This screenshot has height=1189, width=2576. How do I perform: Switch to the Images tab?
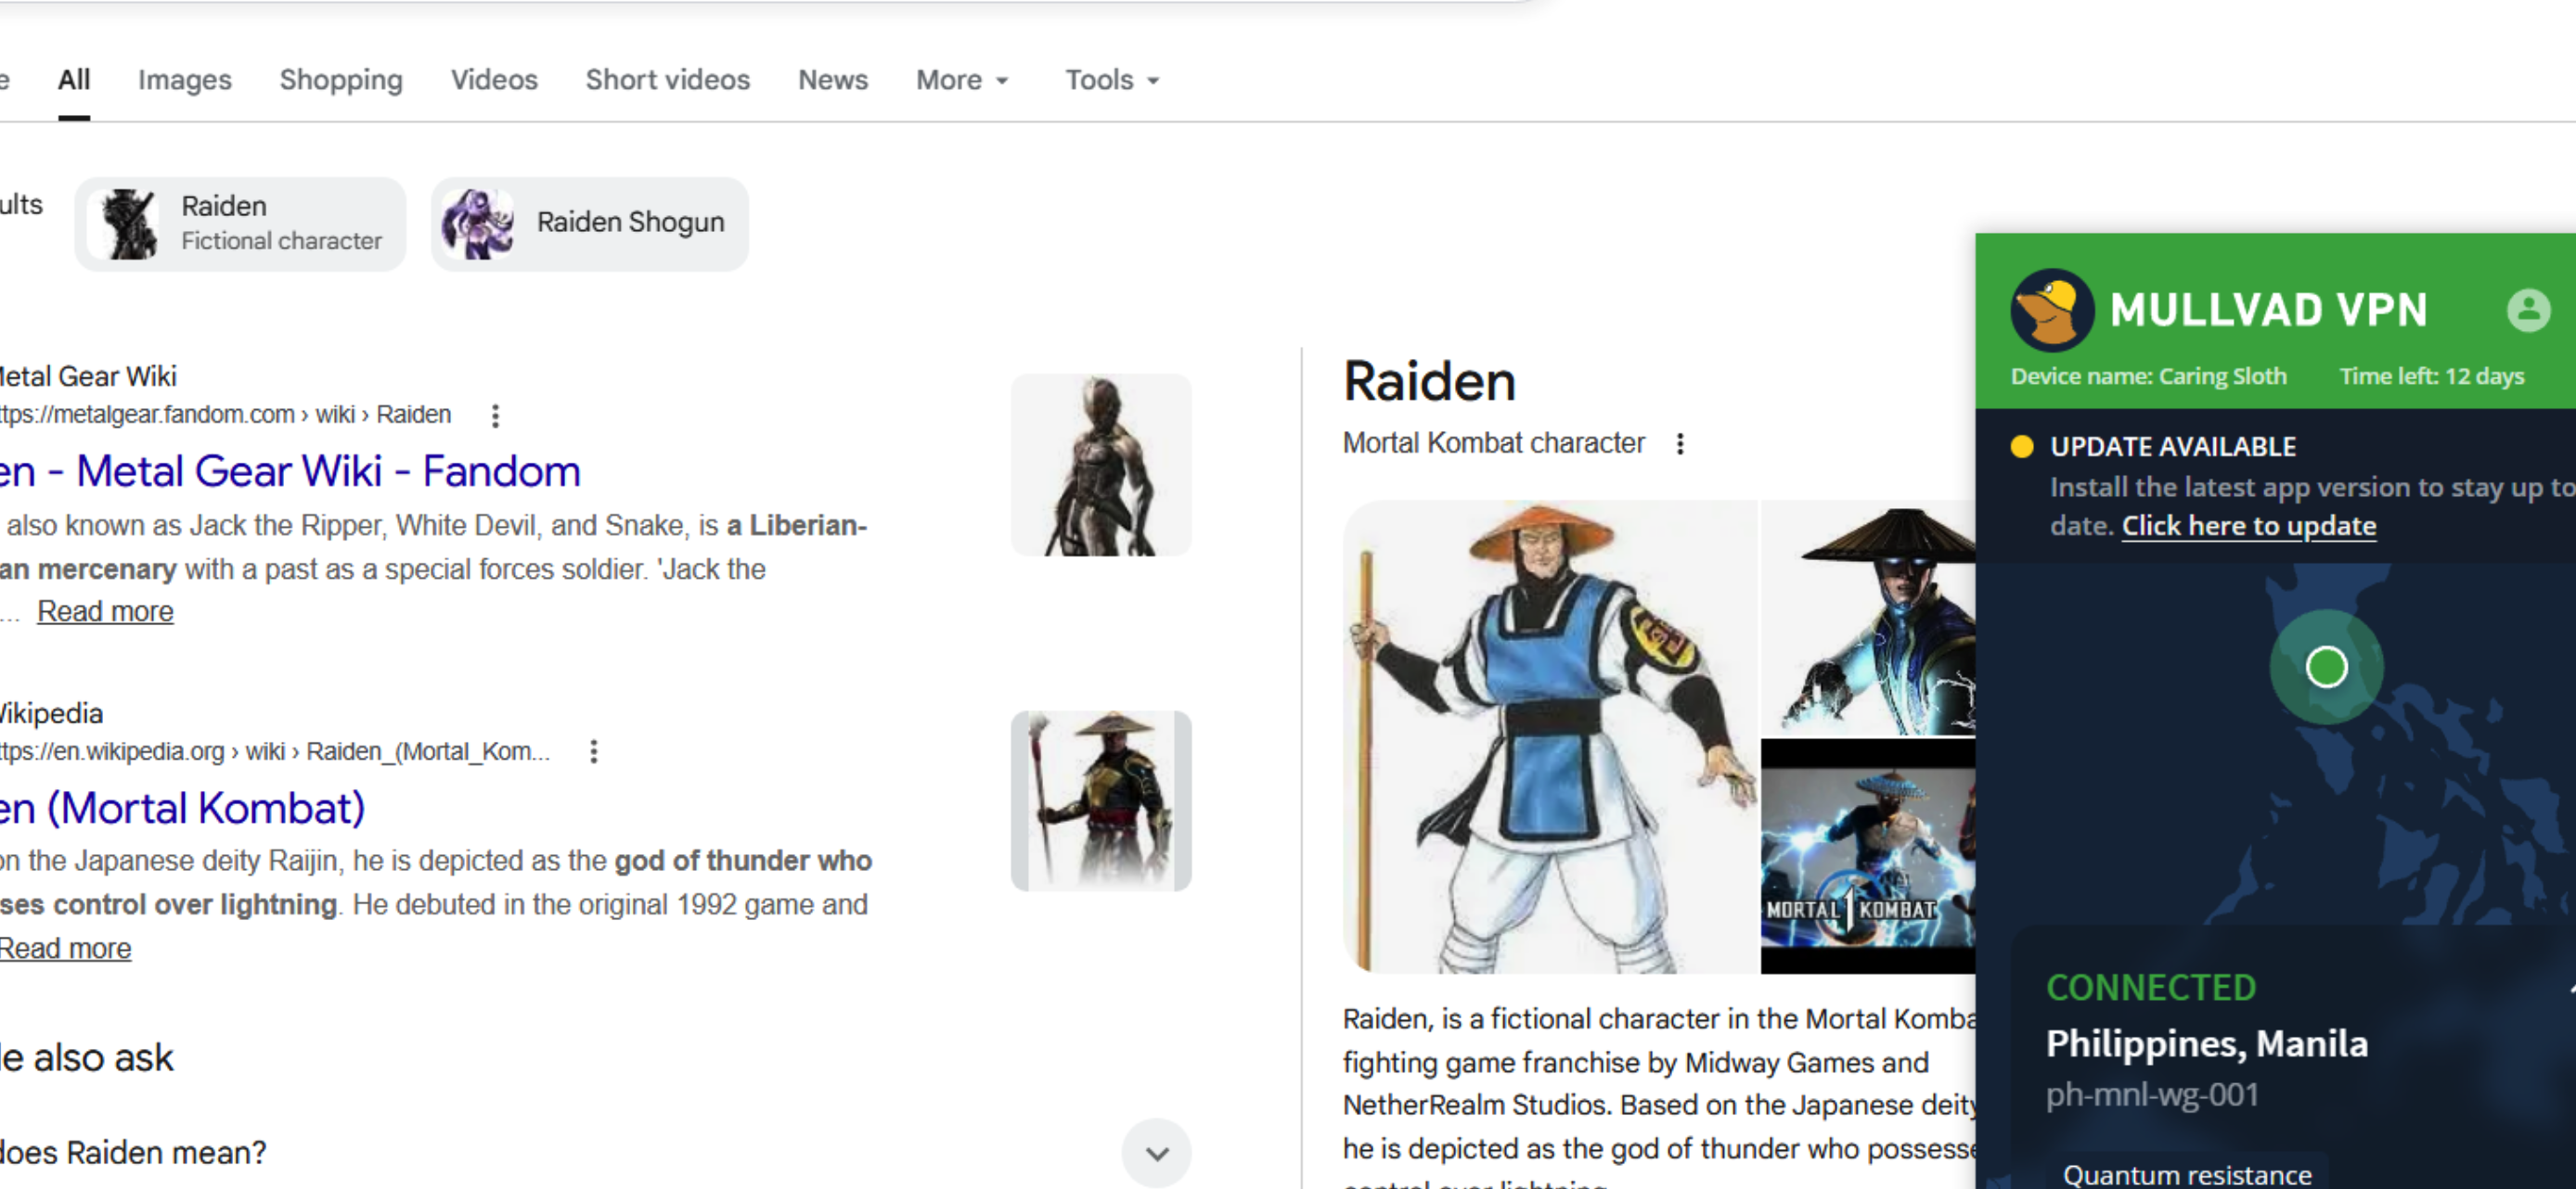pyautogui.click(x=185, y=80)
